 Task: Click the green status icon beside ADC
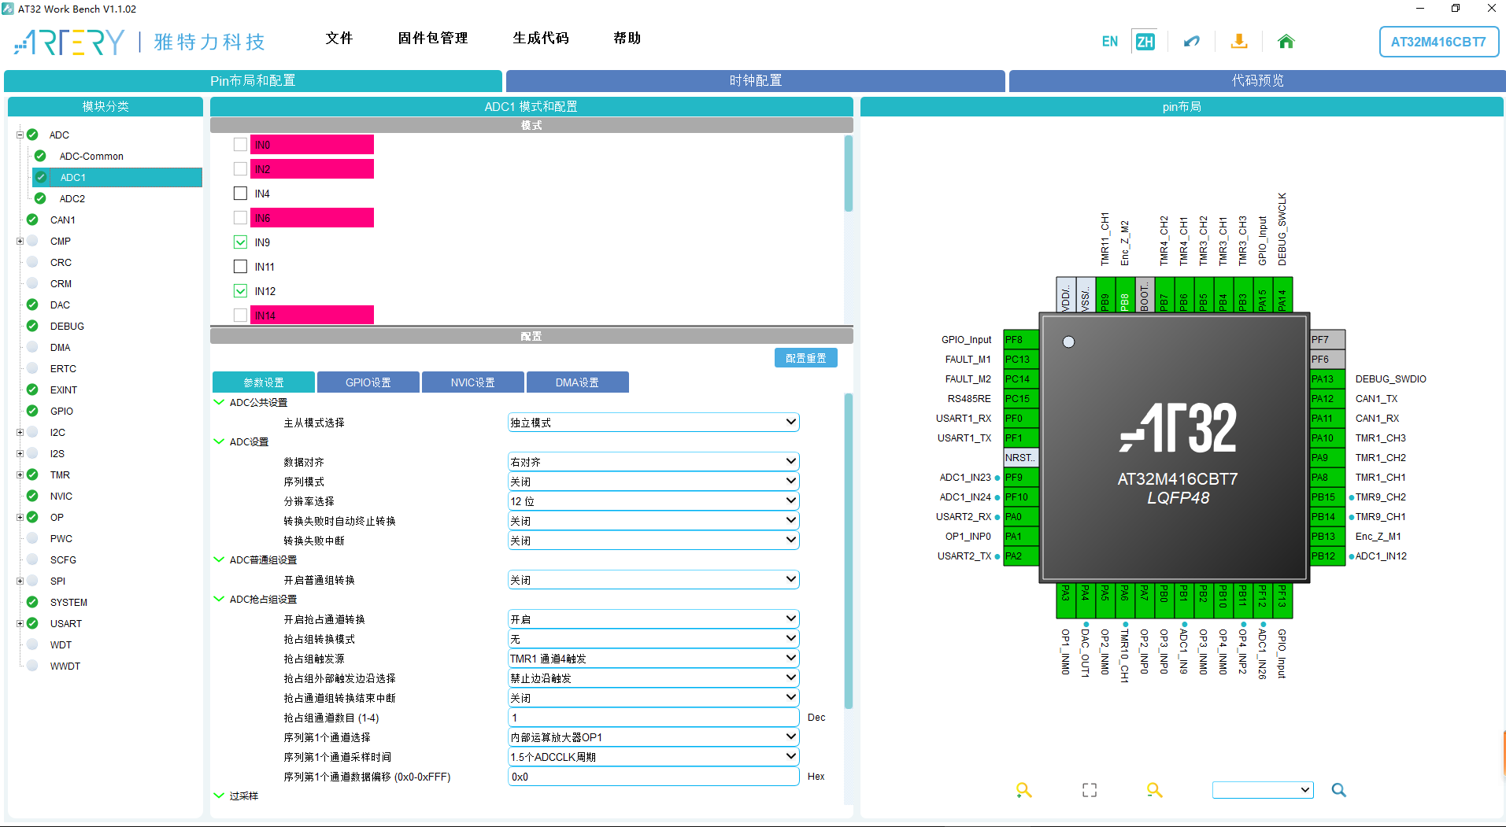pos(33,135)
